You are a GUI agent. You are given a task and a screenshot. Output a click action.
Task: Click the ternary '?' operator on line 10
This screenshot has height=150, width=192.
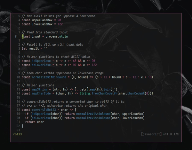pyautogui.click(x=123, y=77)
